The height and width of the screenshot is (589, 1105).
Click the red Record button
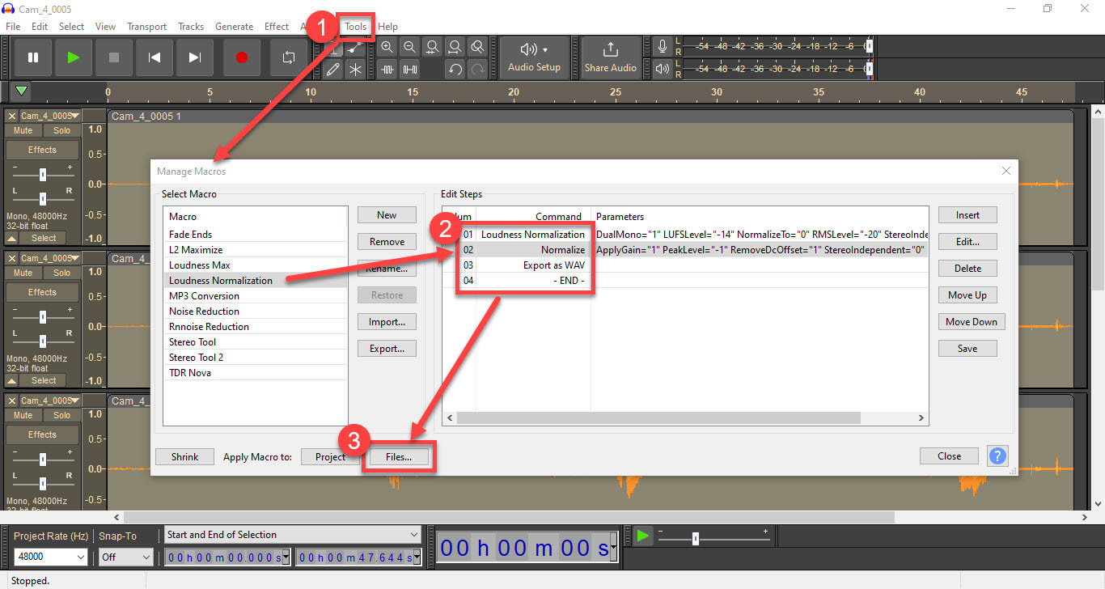coord(241,57)
